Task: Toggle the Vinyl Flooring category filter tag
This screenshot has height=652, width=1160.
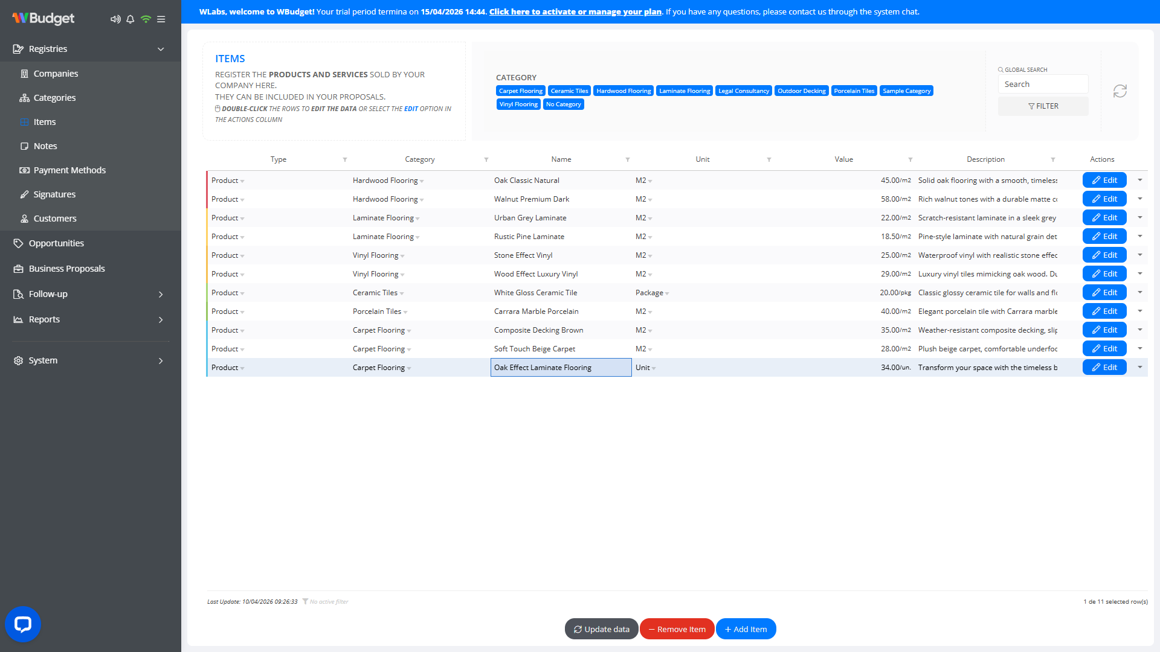Action: point(518,104)
